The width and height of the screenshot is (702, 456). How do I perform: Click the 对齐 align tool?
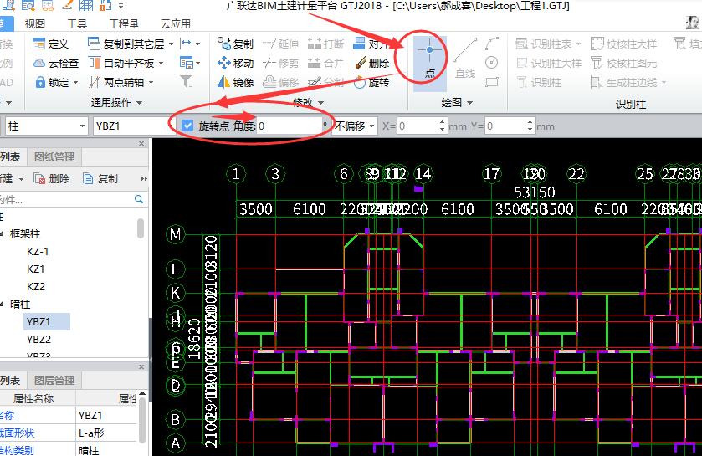[371, 44]
